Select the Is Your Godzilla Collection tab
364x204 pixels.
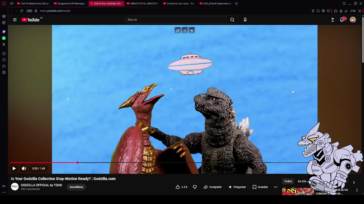pyautogui.click(x=106, y=3)
